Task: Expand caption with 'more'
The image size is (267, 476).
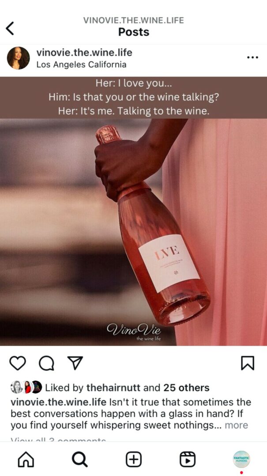Action: click(236, 425)
